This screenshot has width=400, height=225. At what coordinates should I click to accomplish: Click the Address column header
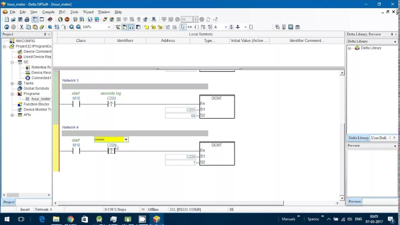tap(168, 41)
